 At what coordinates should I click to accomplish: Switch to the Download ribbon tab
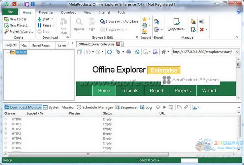tap(69, 12)
